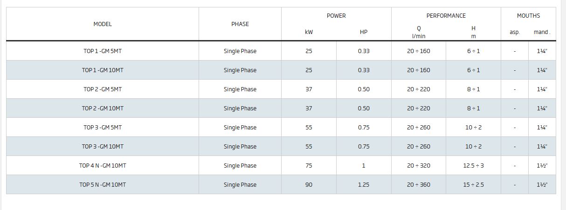The height and width of the screenshot is (210, 566).
Task: Select TOP 1 -GM 10MT model cell
Action: (103, 70)
